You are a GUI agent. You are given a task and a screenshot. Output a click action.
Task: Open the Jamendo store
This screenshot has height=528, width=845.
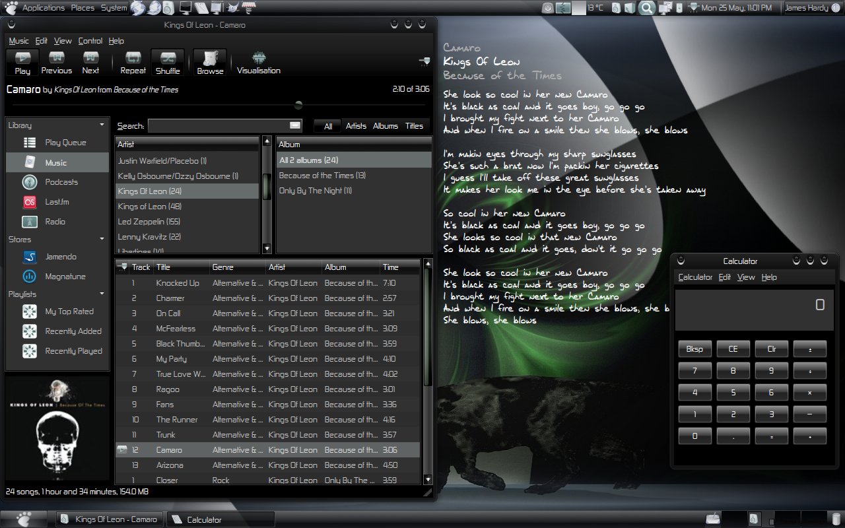(x=57, y=257)
